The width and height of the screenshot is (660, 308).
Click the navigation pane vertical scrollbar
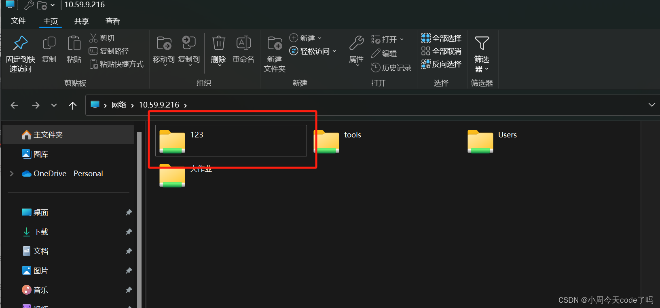pyautogui.click(x=139, y=219)
